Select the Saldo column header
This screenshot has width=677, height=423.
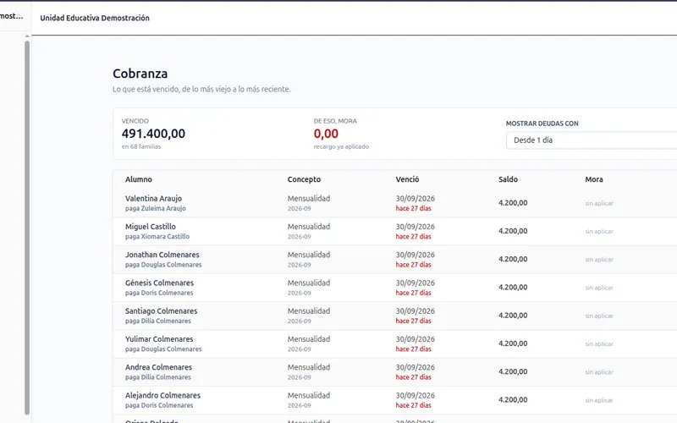pos(509,179)
